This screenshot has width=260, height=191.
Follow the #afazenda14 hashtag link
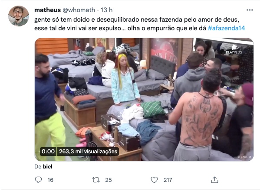click(x=226, y=28)
